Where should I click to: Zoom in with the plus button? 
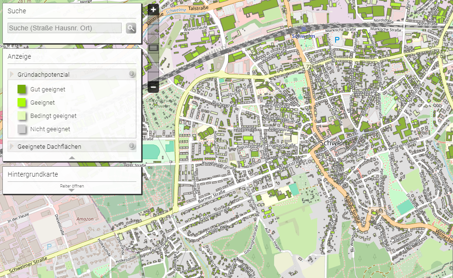coord(153,9)
